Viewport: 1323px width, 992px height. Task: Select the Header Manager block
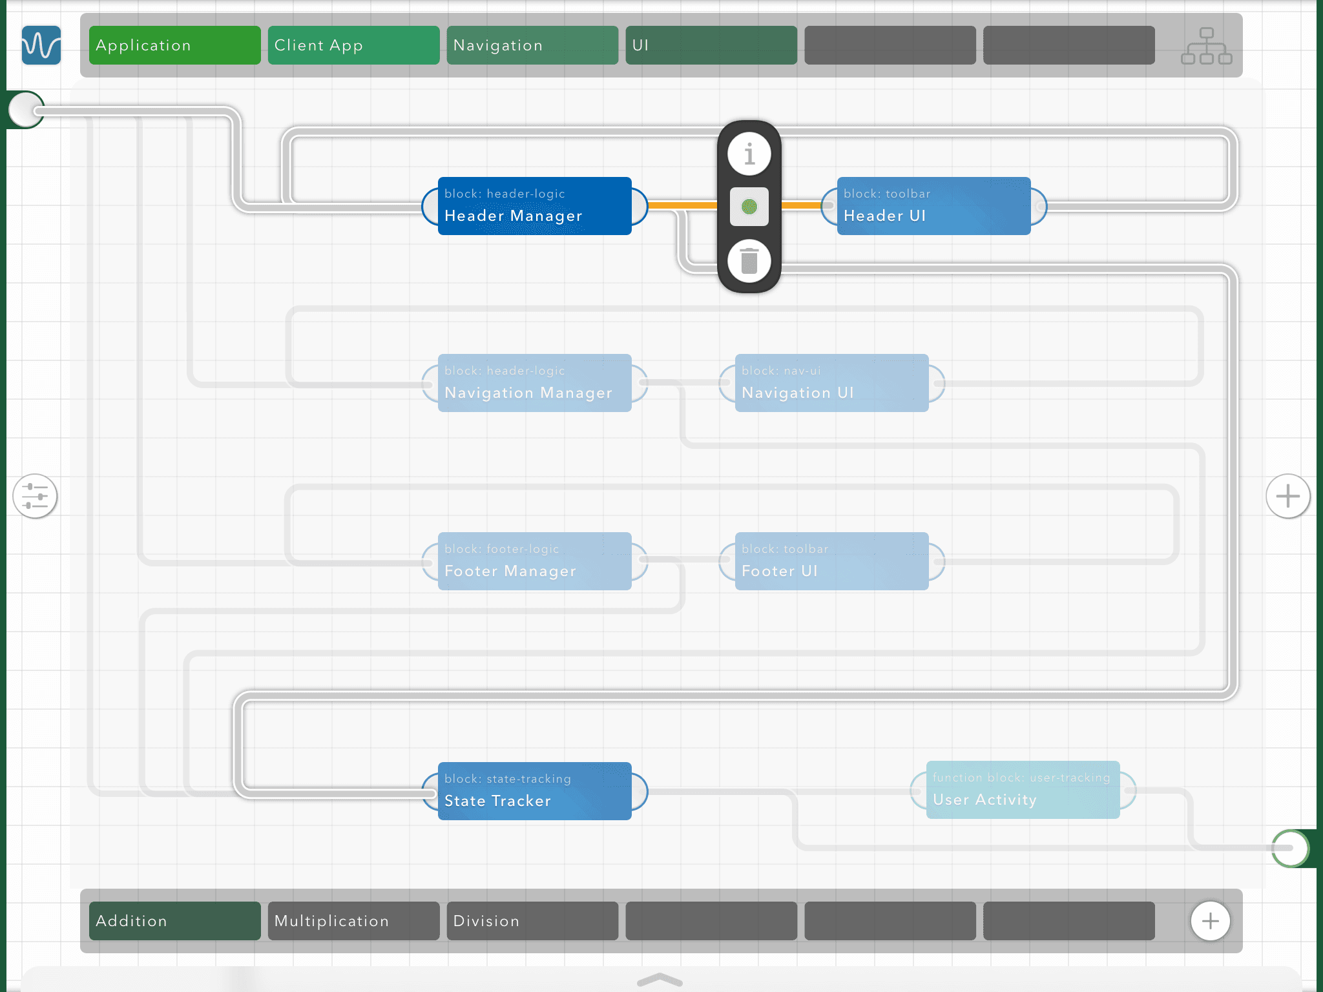pyautogui.click(x=534, y=206)
